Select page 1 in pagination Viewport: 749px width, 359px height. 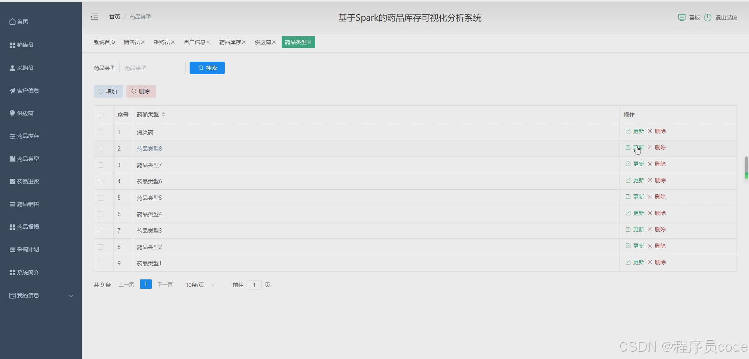pyautogui.click(x=146, y=284)
